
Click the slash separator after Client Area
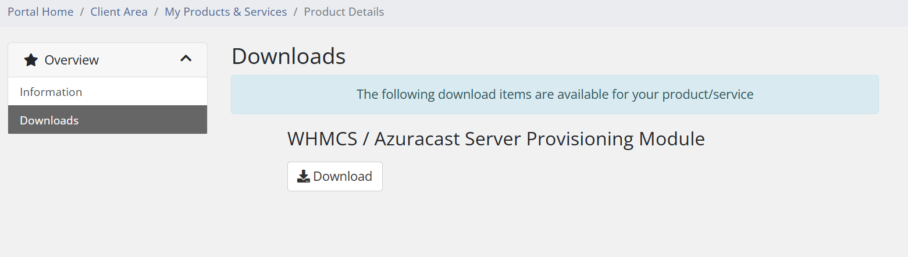point(156,12)
